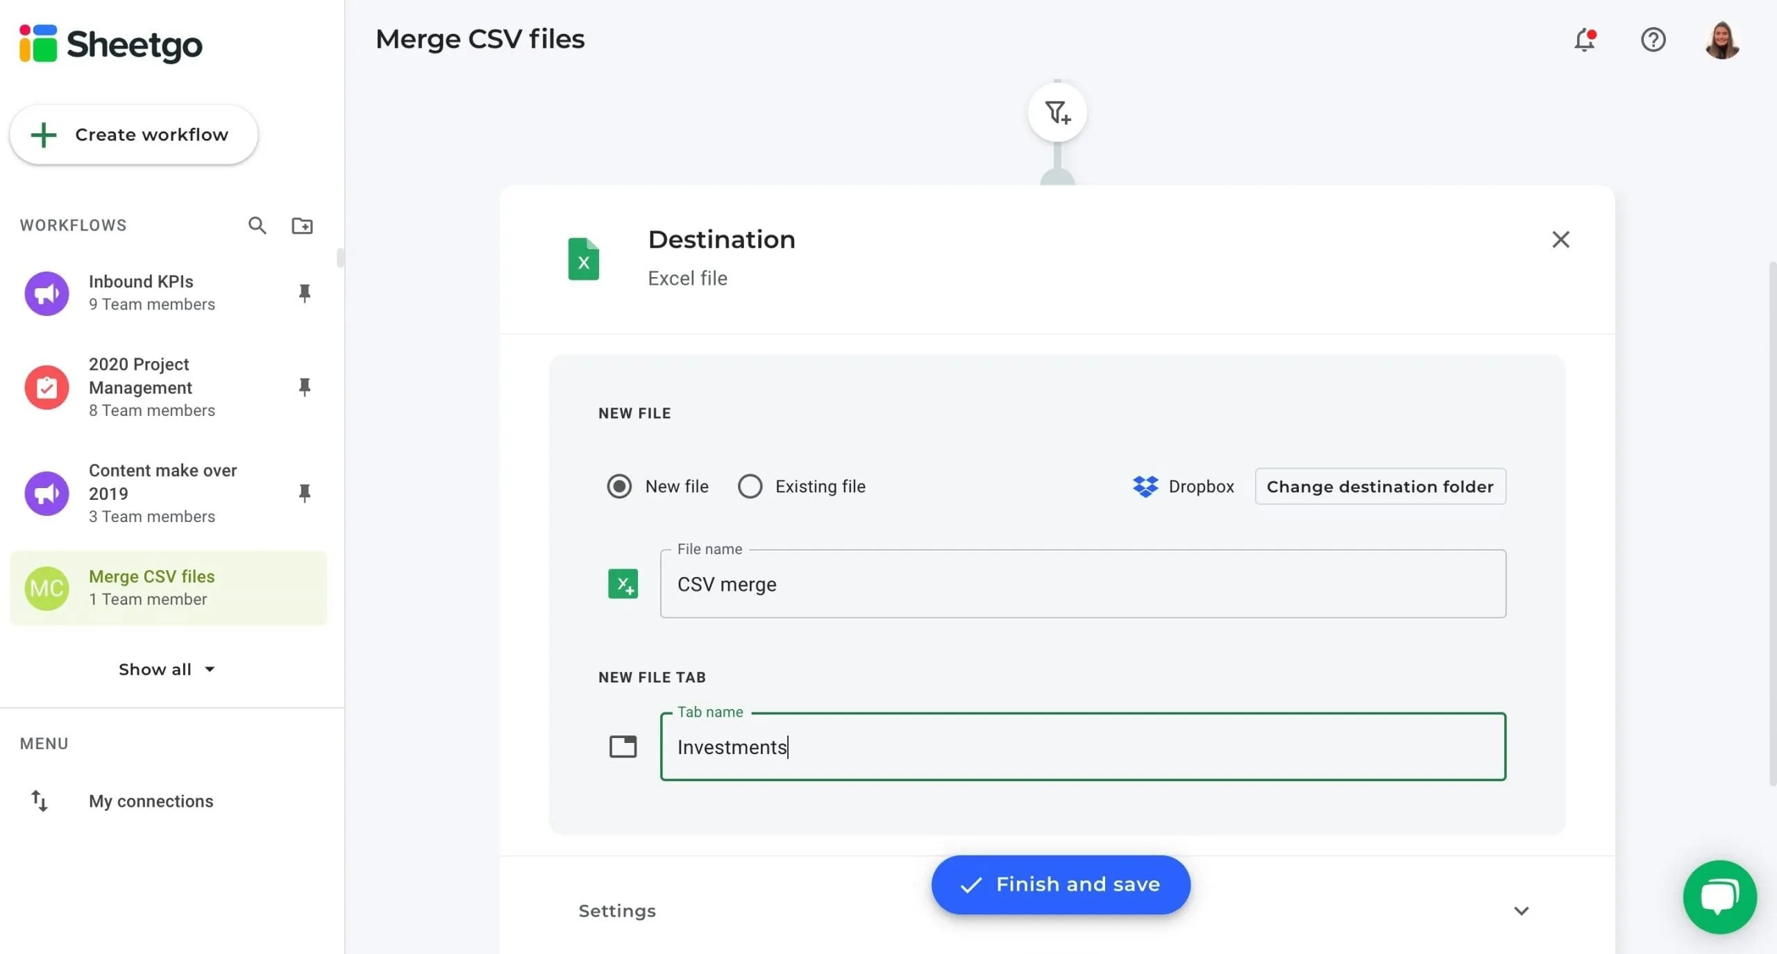
Task: Unpin the 2020 Project Management workflow
Action: click(x=305, y=387)
